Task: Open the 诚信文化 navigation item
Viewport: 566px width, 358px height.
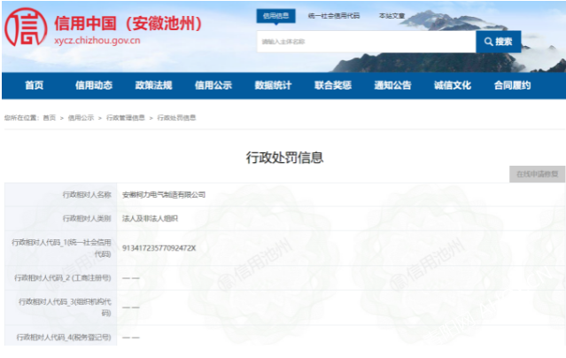Action: tap(453, 85)
